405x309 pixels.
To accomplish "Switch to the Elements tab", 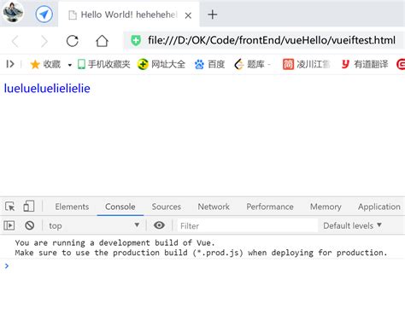I will [72, 207].
